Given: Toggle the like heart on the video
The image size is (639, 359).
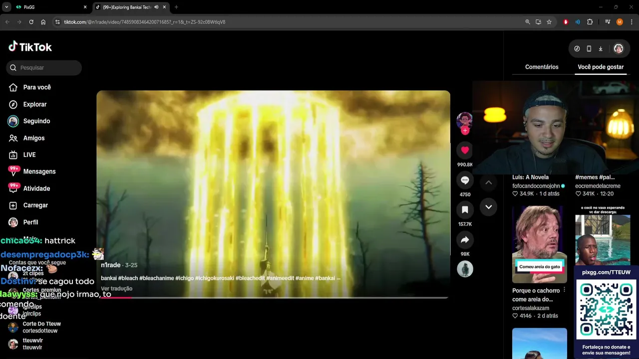Looking at the screenshot, I should point(465,150).
